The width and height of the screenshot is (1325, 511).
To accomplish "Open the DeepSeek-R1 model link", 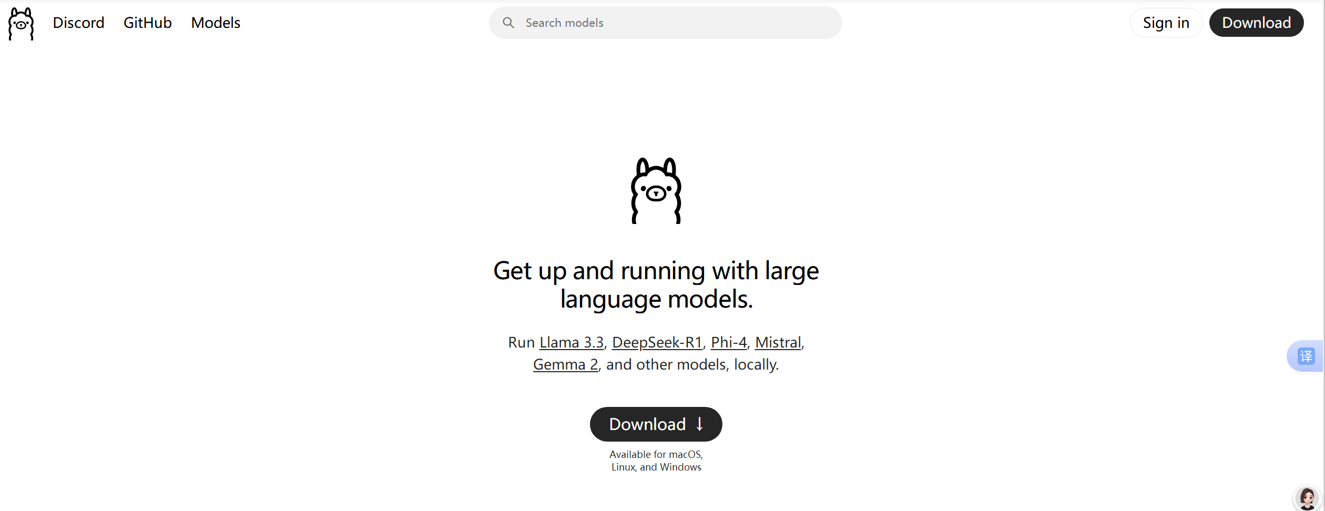I will click(x=657, y=342).
